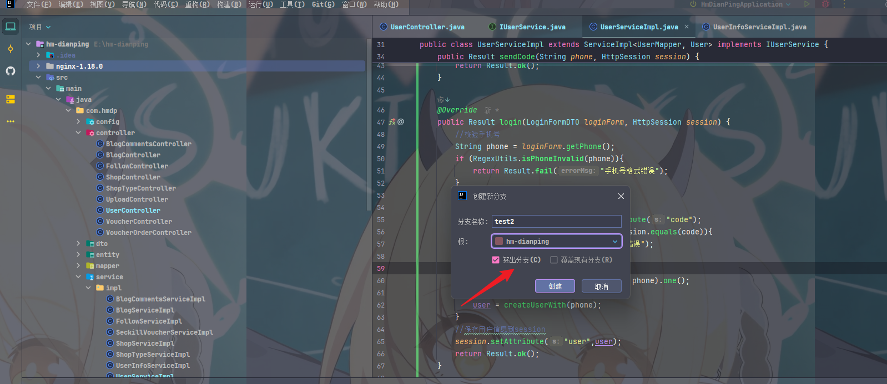Click the Project tool window icon

tap(11, 27)
